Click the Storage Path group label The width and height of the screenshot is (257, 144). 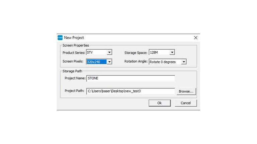point(72,71)
